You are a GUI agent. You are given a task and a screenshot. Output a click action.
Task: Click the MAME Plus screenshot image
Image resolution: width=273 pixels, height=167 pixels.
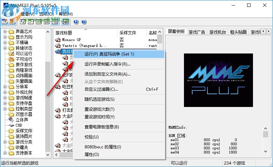[218, 80]
